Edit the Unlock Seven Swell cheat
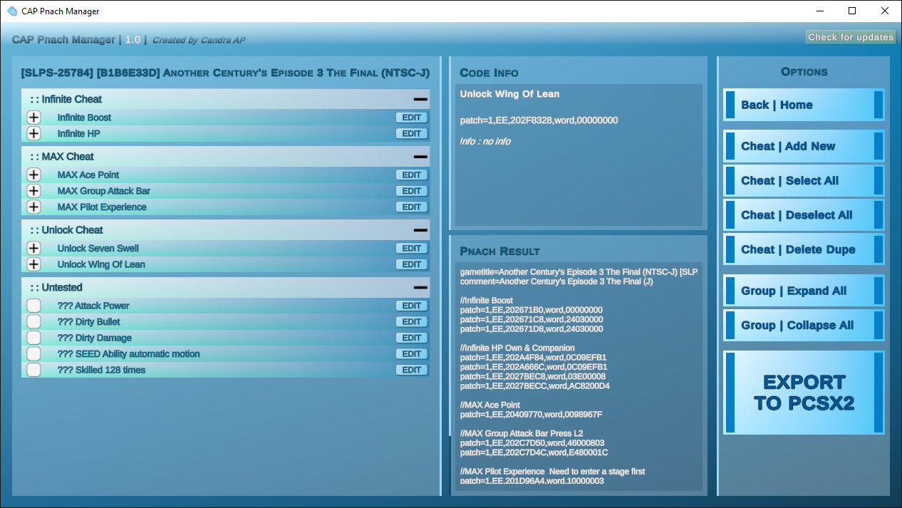The width and height of the screenshot is (902, 508). tap(412, 248)
